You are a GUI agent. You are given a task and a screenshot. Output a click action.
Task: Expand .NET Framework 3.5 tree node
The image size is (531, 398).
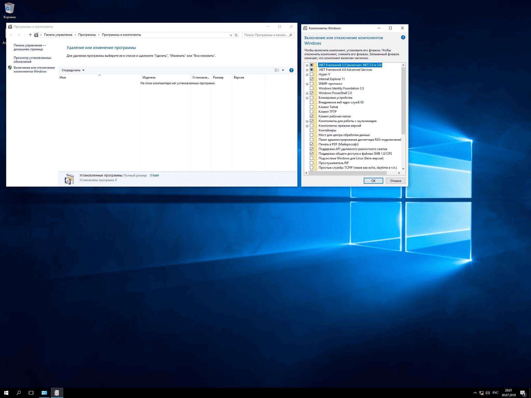pyautogui.click(x=307, y=65)
